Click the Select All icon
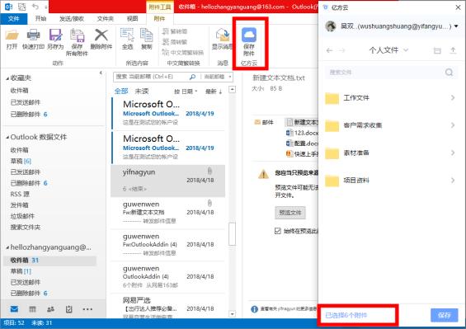The image size is (466, 329). (x=127, y=35)
